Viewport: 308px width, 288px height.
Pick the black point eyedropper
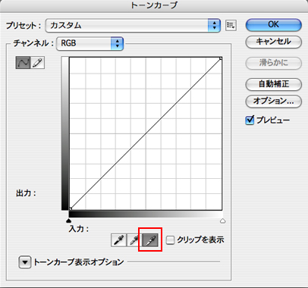pos(118,239)
